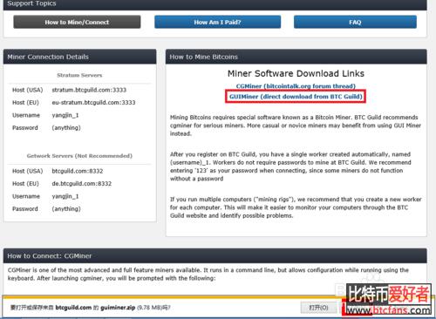The width and height of the screenshot is (436, 319).
Task: Click the text 'CGMiner is one of the most advanced'
Action: click(x=208, y=275)
